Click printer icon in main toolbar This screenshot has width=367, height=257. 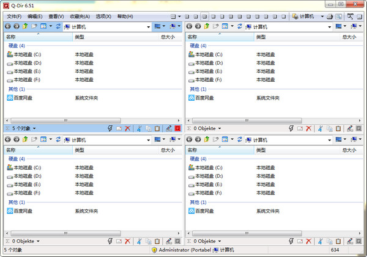(x=330, y=16)
